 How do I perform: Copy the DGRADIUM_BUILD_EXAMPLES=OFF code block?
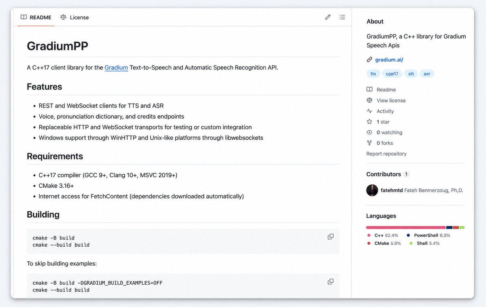click(x=330, y=282)
